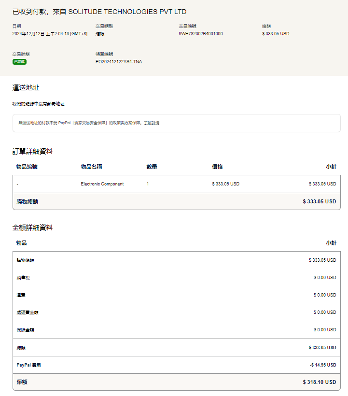The width and height of the screenshot is (348, 396).
Task: Click invoice number PO202412122YS4-TNA
Action: 119,62
